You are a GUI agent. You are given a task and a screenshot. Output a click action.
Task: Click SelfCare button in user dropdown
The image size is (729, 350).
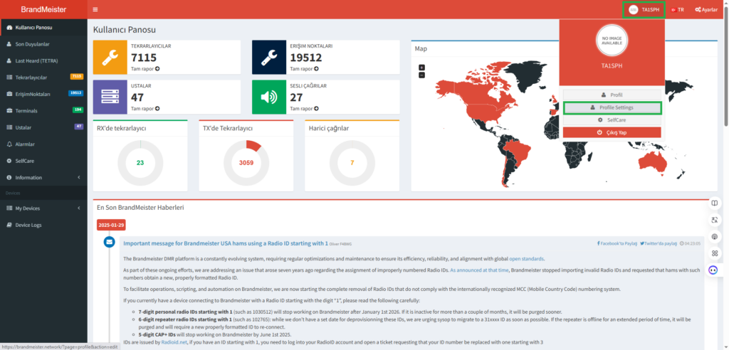click(612, 120)
